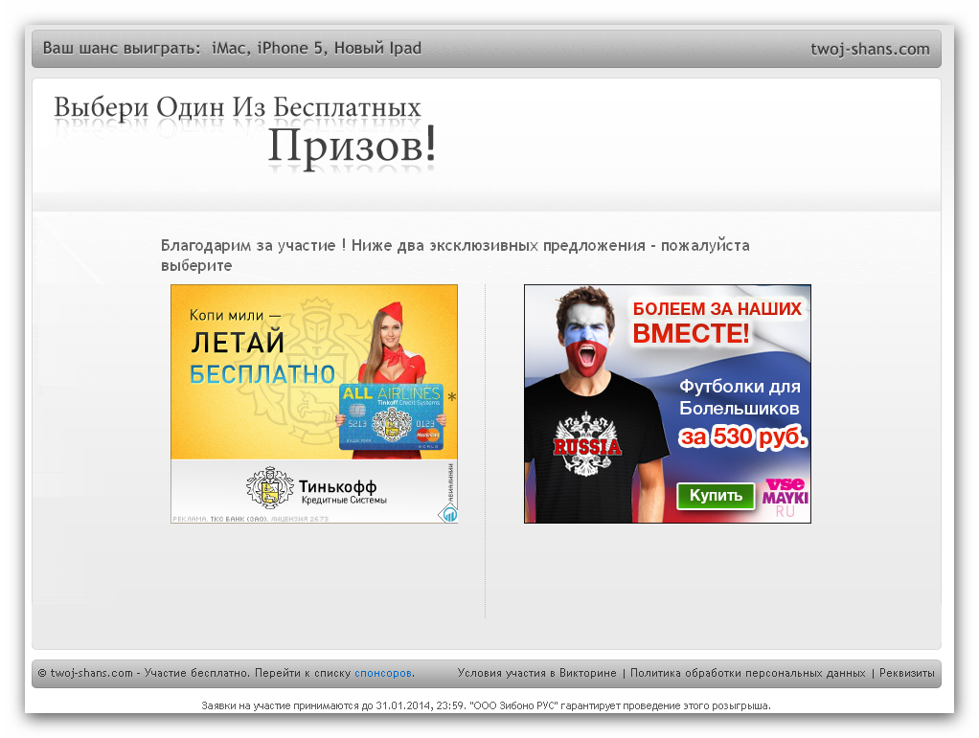979x738 pixels.
Task: Click text ЛЕТАЙ БЕСПЛАТНО in banner
Action: pyautogui.click(x=262, y=359)
